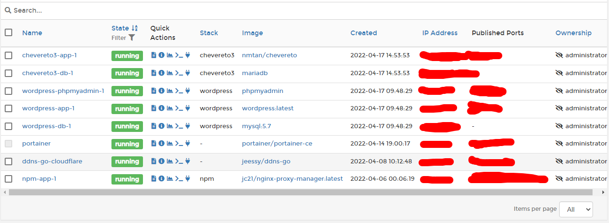The height and width of the screenshot is (223, 609).
Task: Open logs for portainer container
Action: [x=153, y=144]
